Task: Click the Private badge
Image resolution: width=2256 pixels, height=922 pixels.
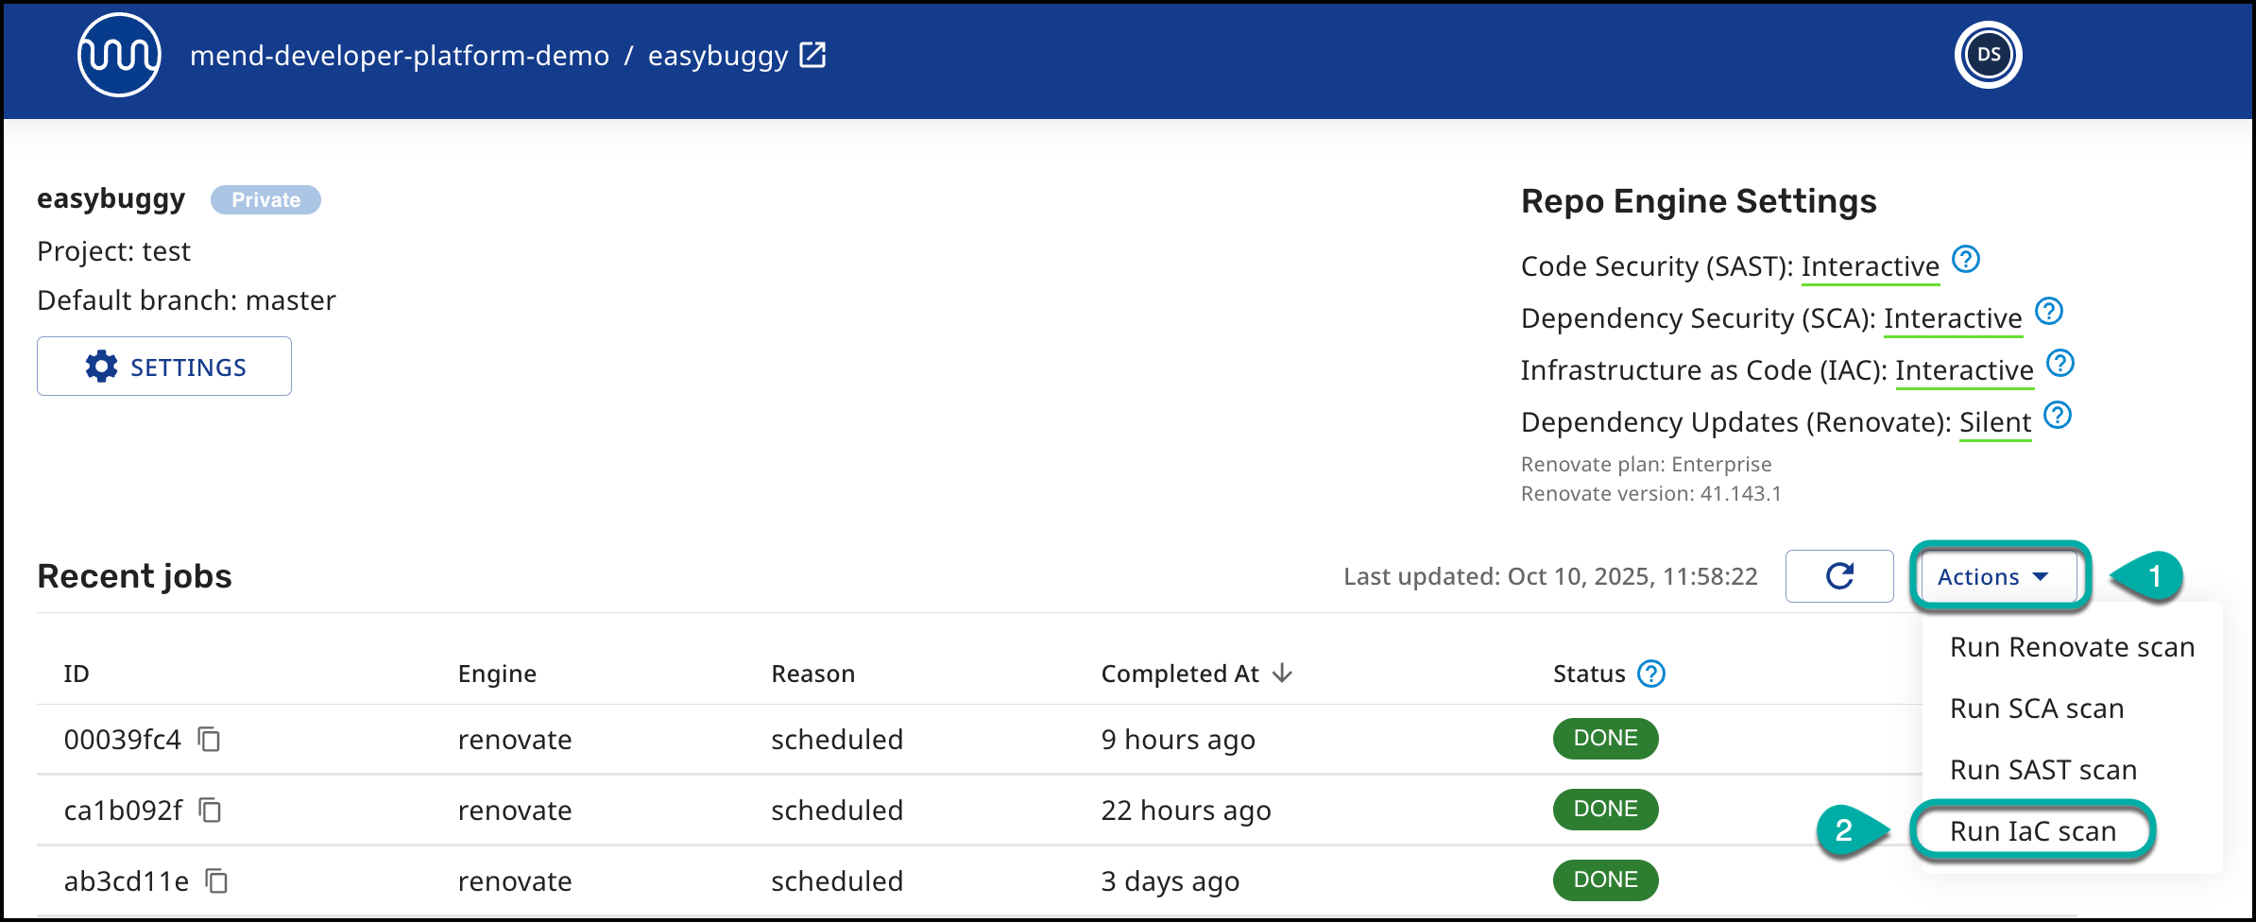Action: (265, 199)
